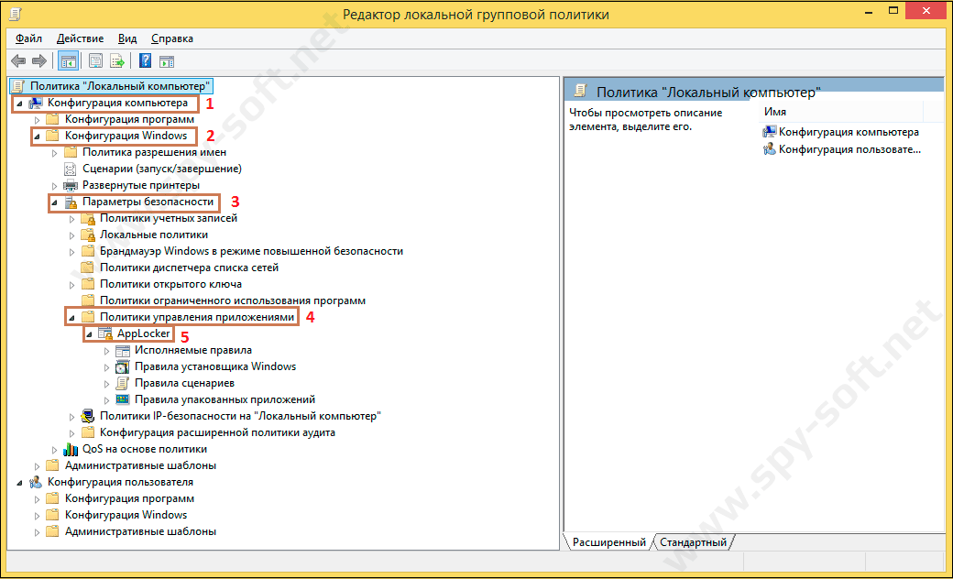953x579 pixels.
Task: Click the Back arrow toolbar icon
Action: pos(19,60)
